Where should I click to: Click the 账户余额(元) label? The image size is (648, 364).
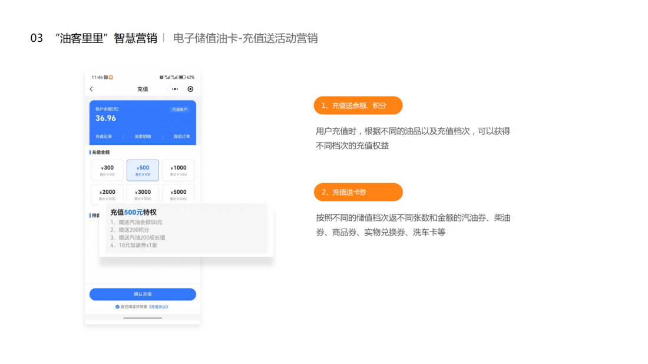[107, 109]
